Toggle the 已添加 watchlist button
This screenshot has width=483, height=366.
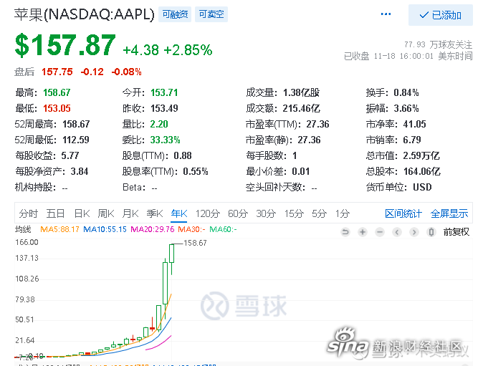(x=441, y=15)
